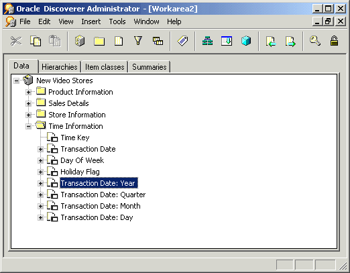Open the Tools menu
350x273 pixels.
point(117,21)
